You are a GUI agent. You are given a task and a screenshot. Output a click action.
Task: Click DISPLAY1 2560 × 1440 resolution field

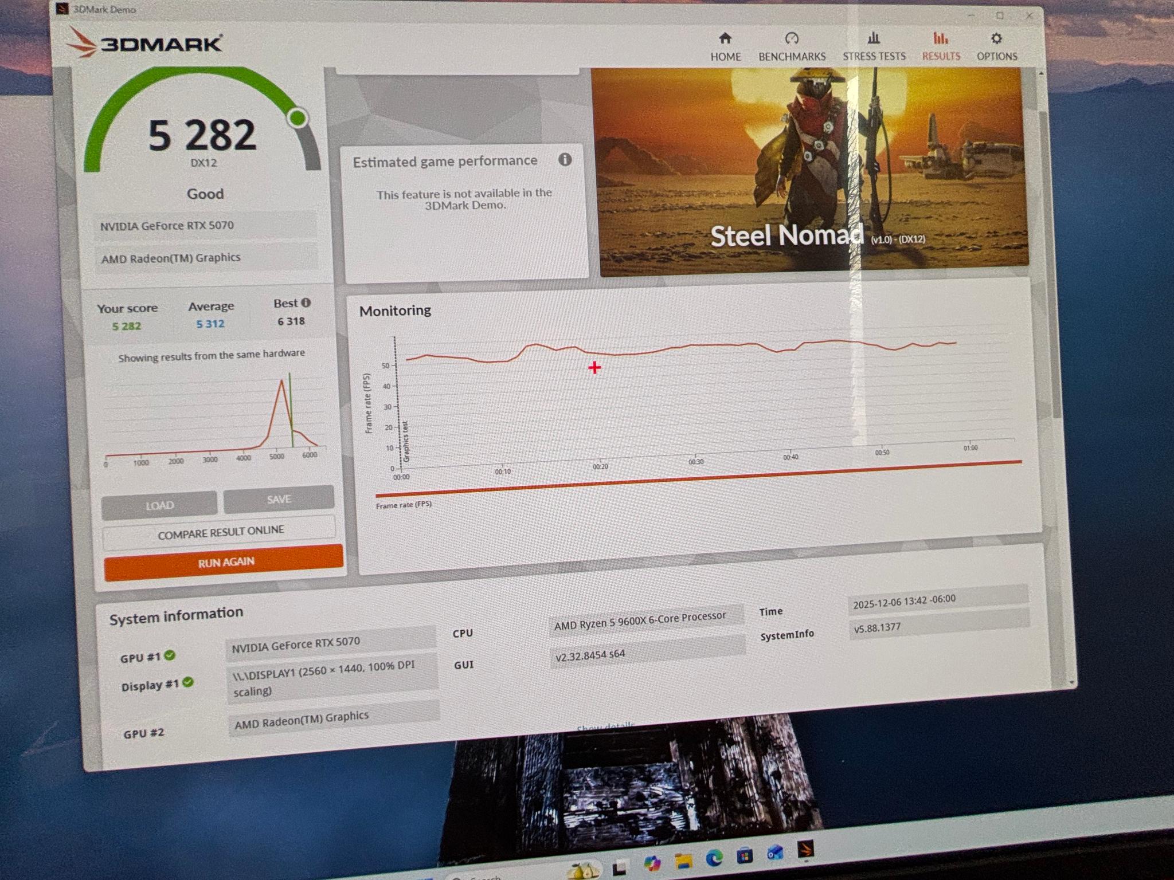pos(331,678)
